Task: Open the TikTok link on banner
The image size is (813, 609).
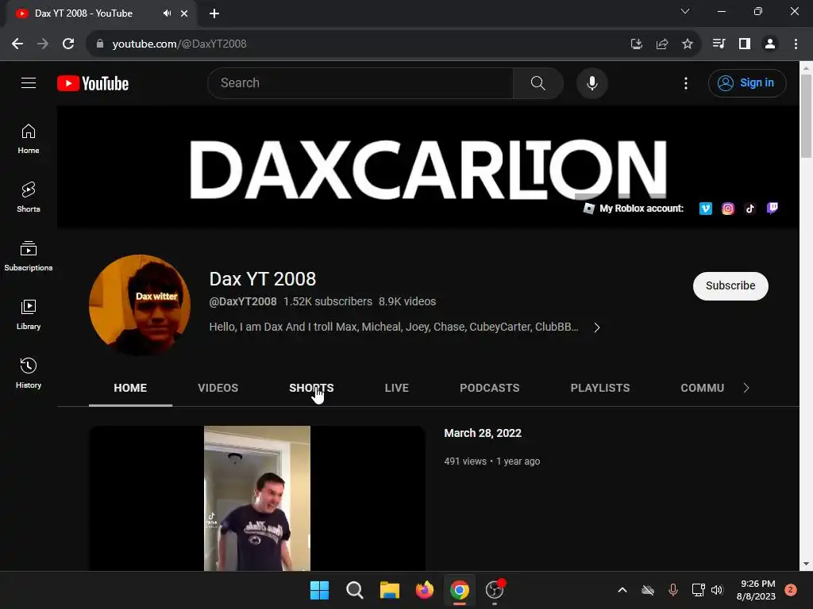Action: [x=749, y=209]
